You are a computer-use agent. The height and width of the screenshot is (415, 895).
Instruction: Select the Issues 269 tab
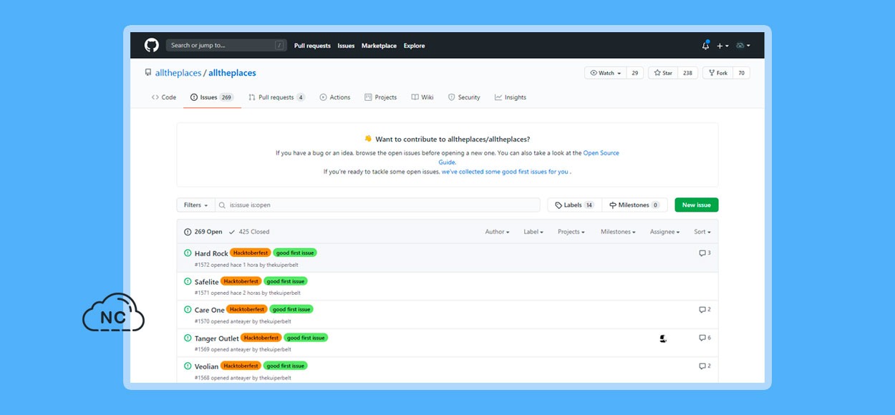212,97
